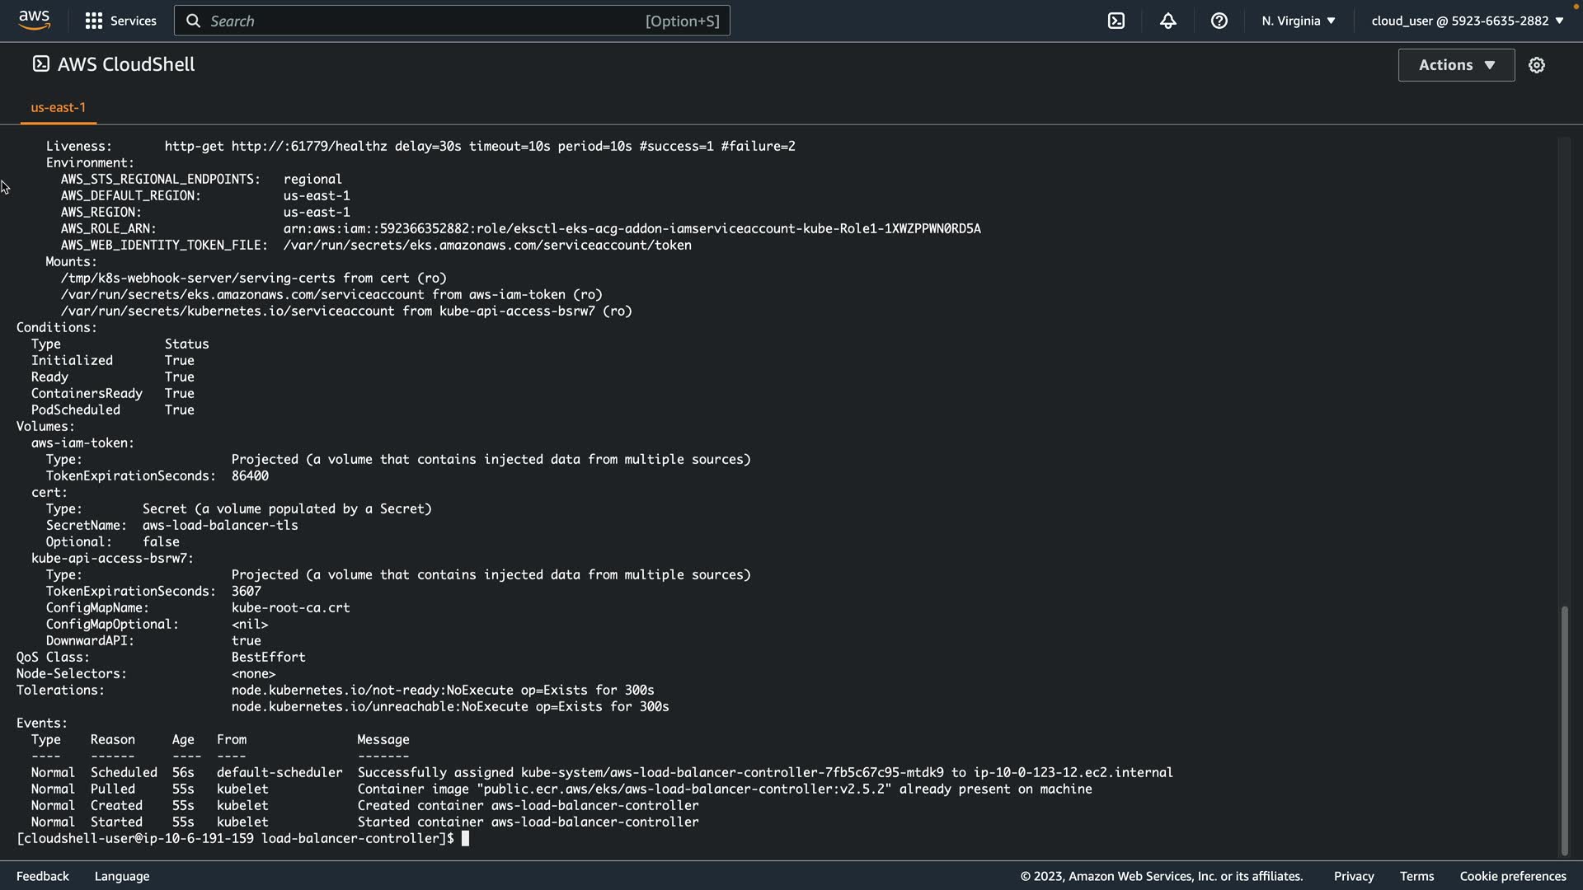Expand the N. Virginia region dropdown
Screen dimensions: 1583x890
(1298, 21)
